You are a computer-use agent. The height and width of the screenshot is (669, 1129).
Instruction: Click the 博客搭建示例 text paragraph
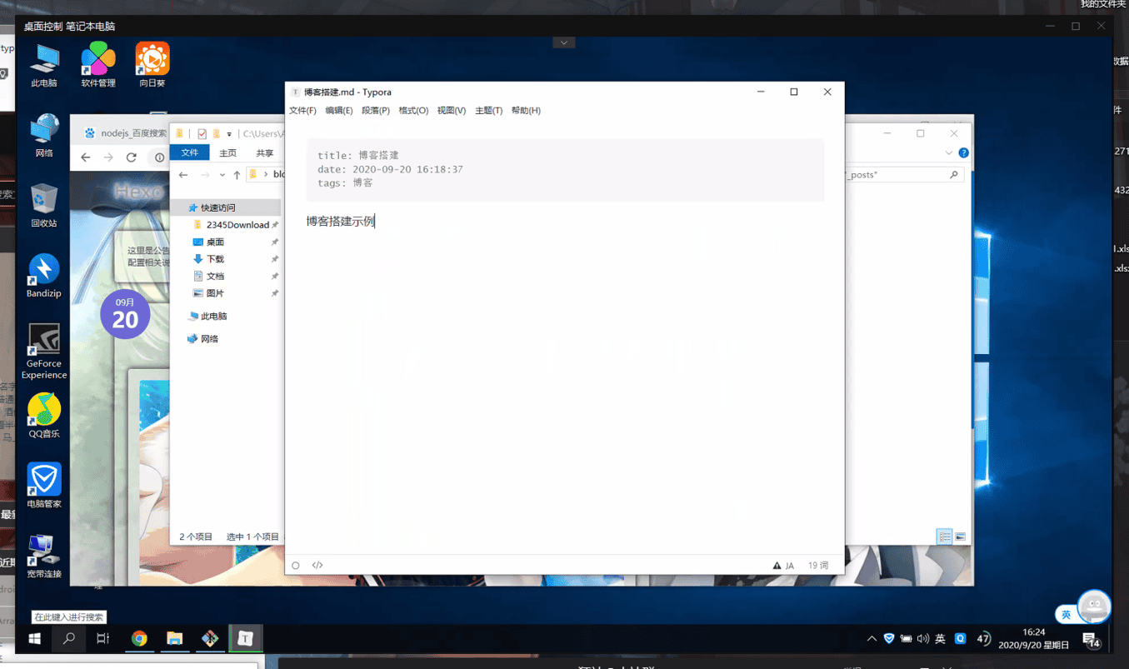pyautogui.click(x=340, y=222)
